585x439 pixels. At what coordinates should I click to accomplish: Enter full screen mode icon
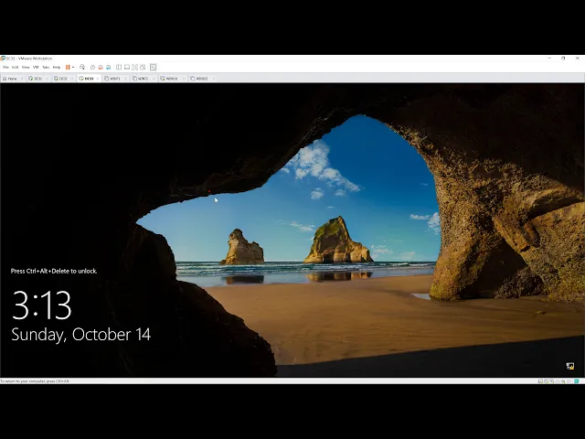134,67
